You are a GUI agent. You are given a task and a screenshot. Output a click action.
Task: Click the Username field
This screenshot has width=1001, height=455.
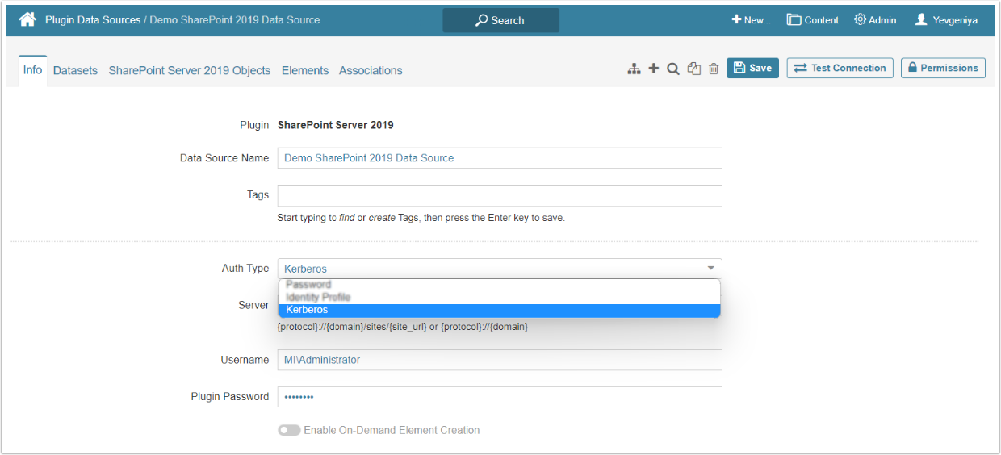pyautogui.click(x=500, y=360)
